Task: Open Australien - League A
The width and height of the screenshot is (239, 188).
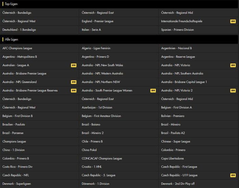Action: (x=39, y=65)
